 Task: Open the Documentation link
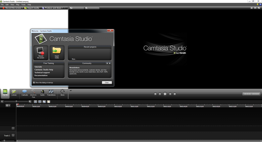41,75
